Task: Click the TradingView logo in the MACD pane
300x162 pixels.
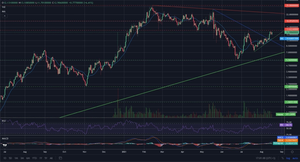Action: (x=4, y=144)
